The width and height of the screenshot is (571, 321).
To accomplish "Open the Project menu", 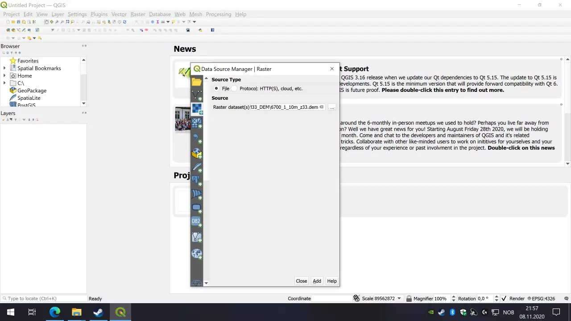I will click(x=12, y=14).
